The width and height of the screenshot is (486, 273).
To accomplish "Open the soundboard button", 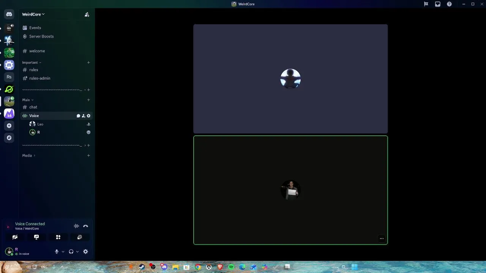I will click(x=80, y=237).
